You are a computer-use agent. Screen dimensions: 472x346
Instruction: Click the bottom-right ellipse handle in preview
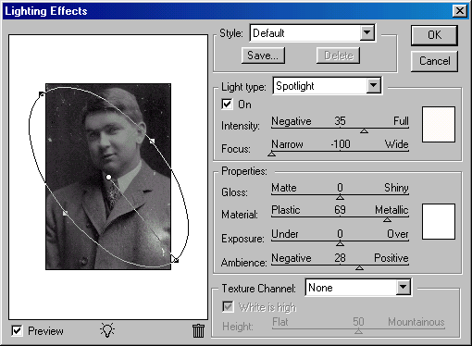pos(175,260)
